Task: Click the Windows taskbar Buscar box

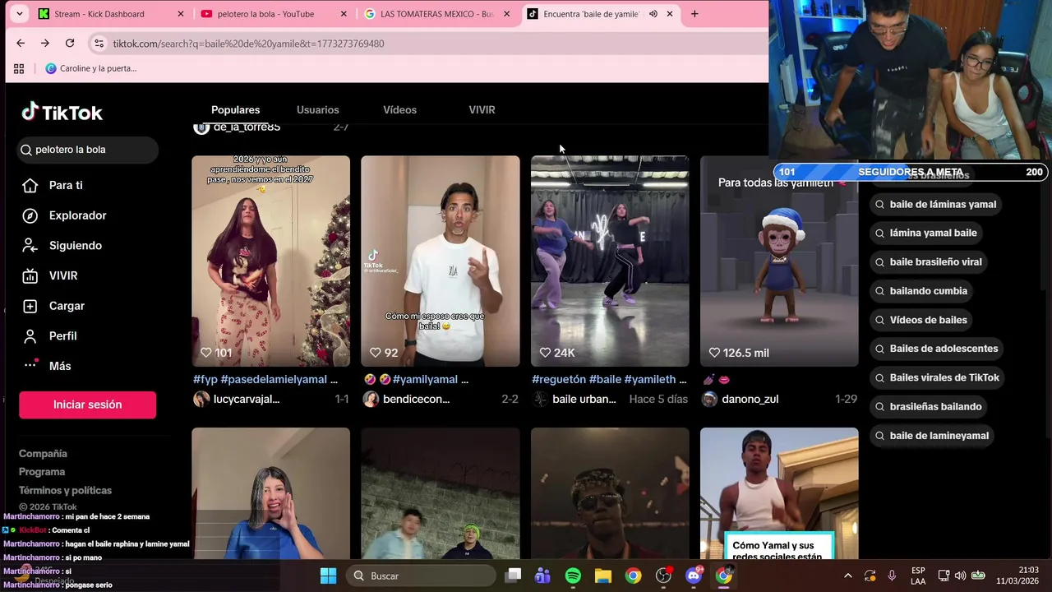Action: [419, 576]
